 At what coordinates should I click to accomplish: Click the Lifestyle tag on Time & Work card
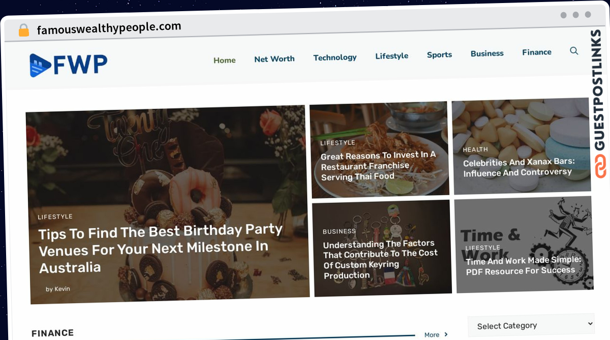click(482, 248)
